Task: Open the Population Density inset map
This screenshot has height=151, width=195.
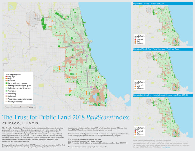Action: pos(163,26)
